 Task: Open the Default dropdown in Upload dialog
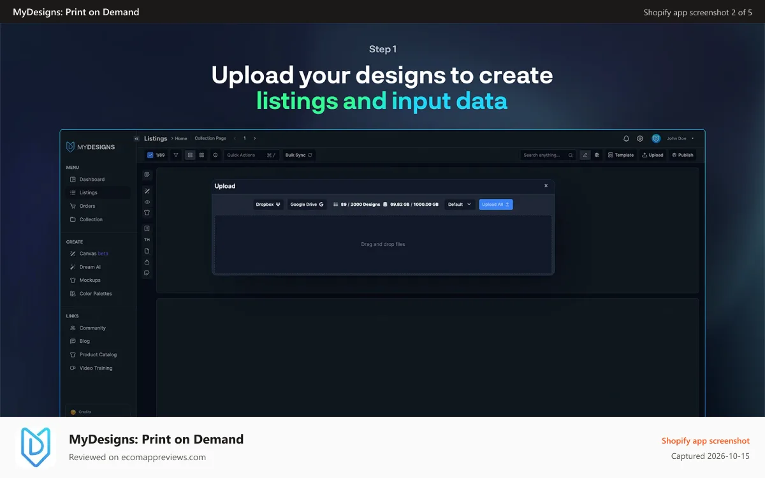pyautogui.click(x=460, y=205)
